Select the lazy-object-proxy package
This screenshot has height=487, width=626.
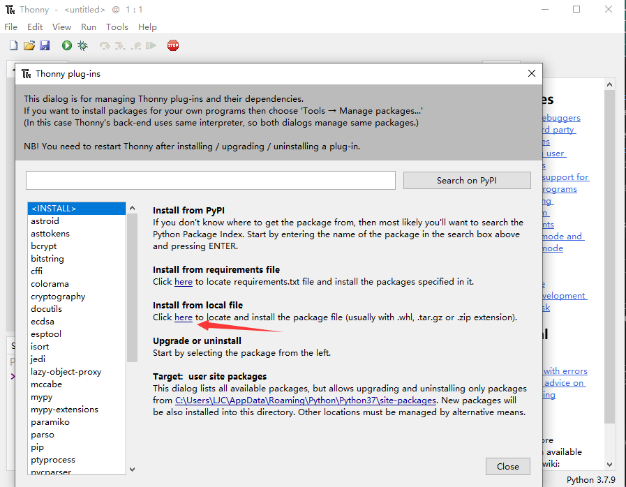click(x=77, y=372)
